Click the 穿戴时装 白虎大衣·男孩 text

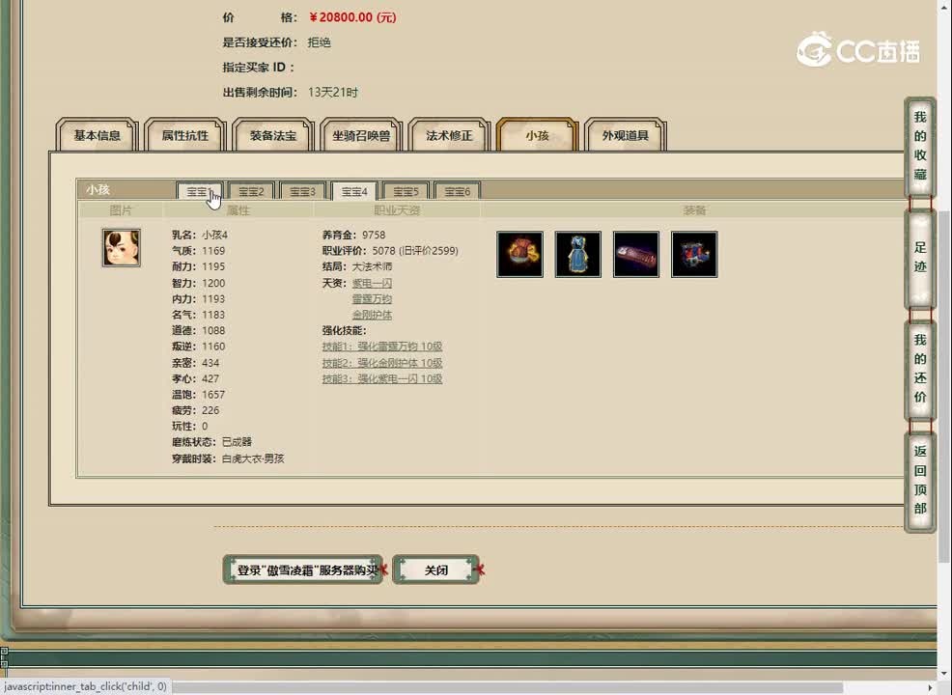pyautogui.click(x=228, y=459)
